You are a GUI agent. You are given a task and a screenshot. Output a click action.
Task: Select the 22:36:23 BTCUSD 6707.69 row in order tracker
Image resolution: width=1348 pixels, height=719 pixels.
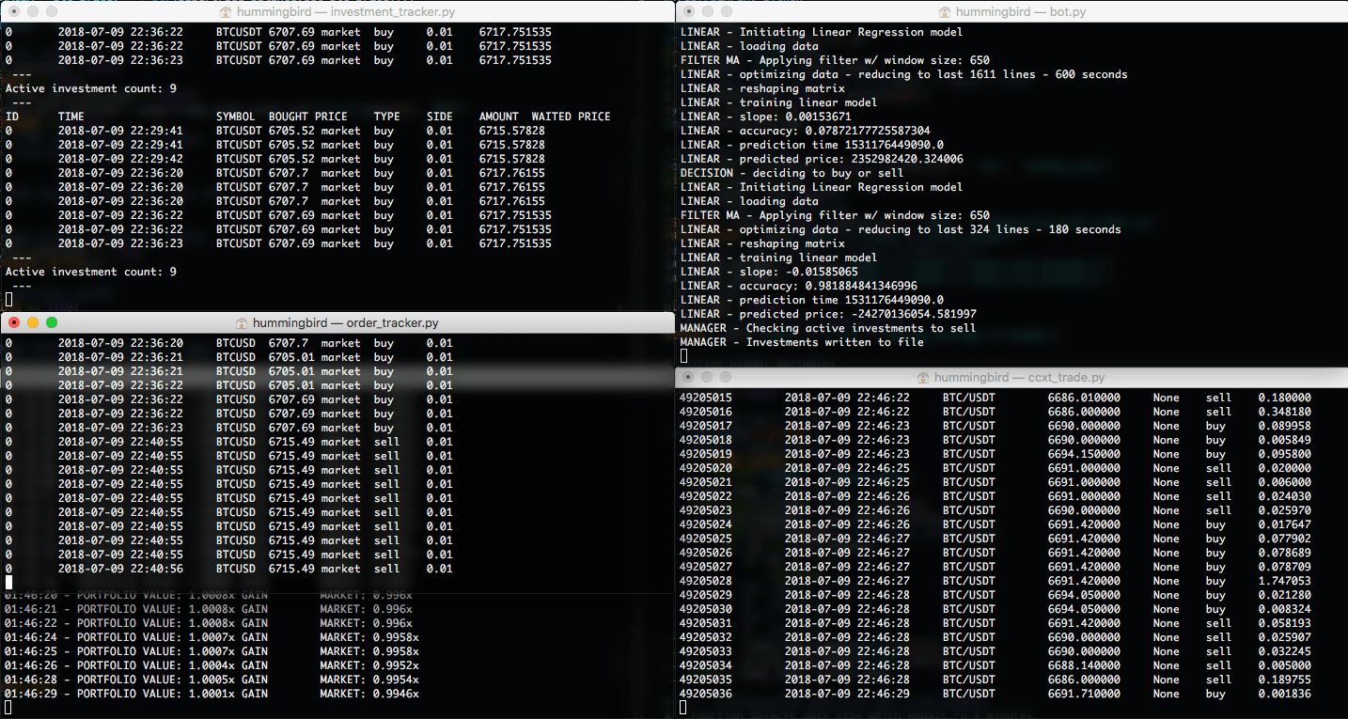229,428
